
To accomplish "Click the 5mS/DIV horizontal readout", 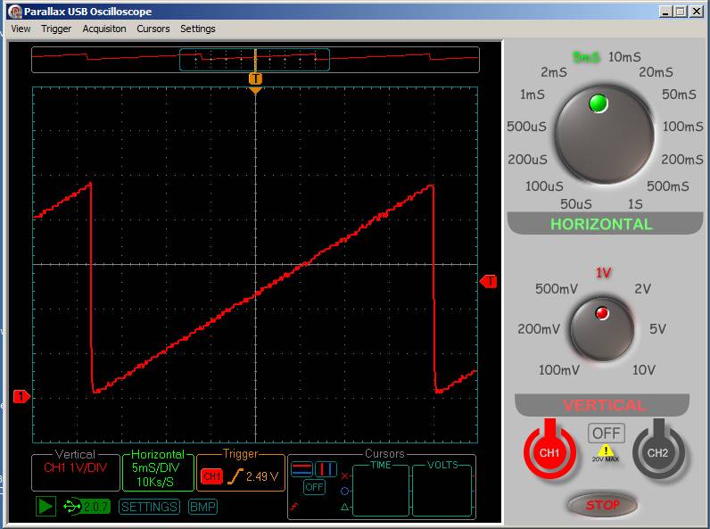I will 156,467.
